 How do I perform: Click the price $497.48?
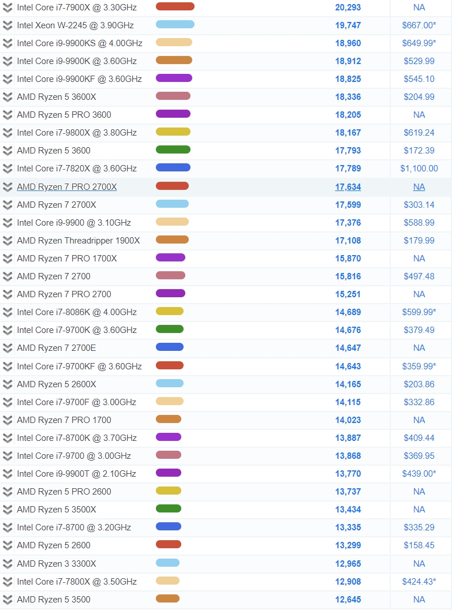tap(419, 276)
